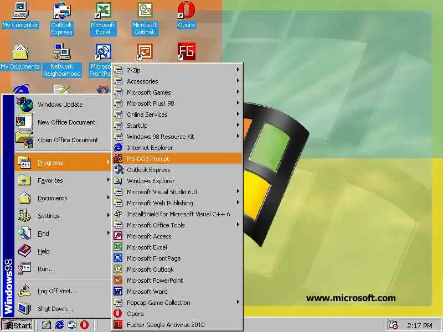443x332 pixels.
Task: Open Internet Explorer from Programs menu
Action: (177, 148)
